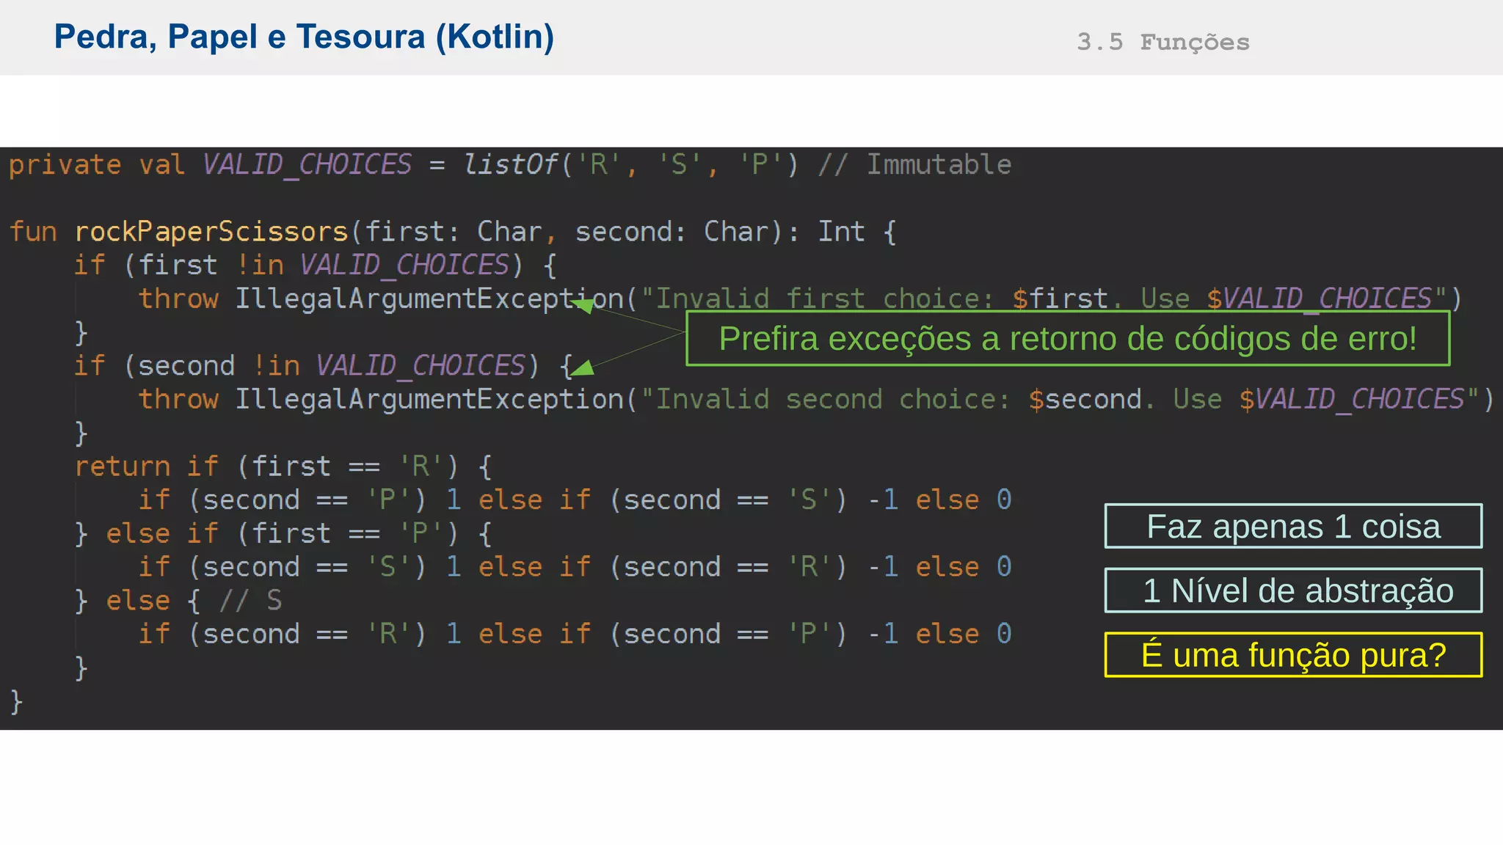Click the 'Prefira exceções a retorno de códigos de erro!' callout
Image resolution: width=1503 pixels, height=845 pixels.
click(1068, 338)
